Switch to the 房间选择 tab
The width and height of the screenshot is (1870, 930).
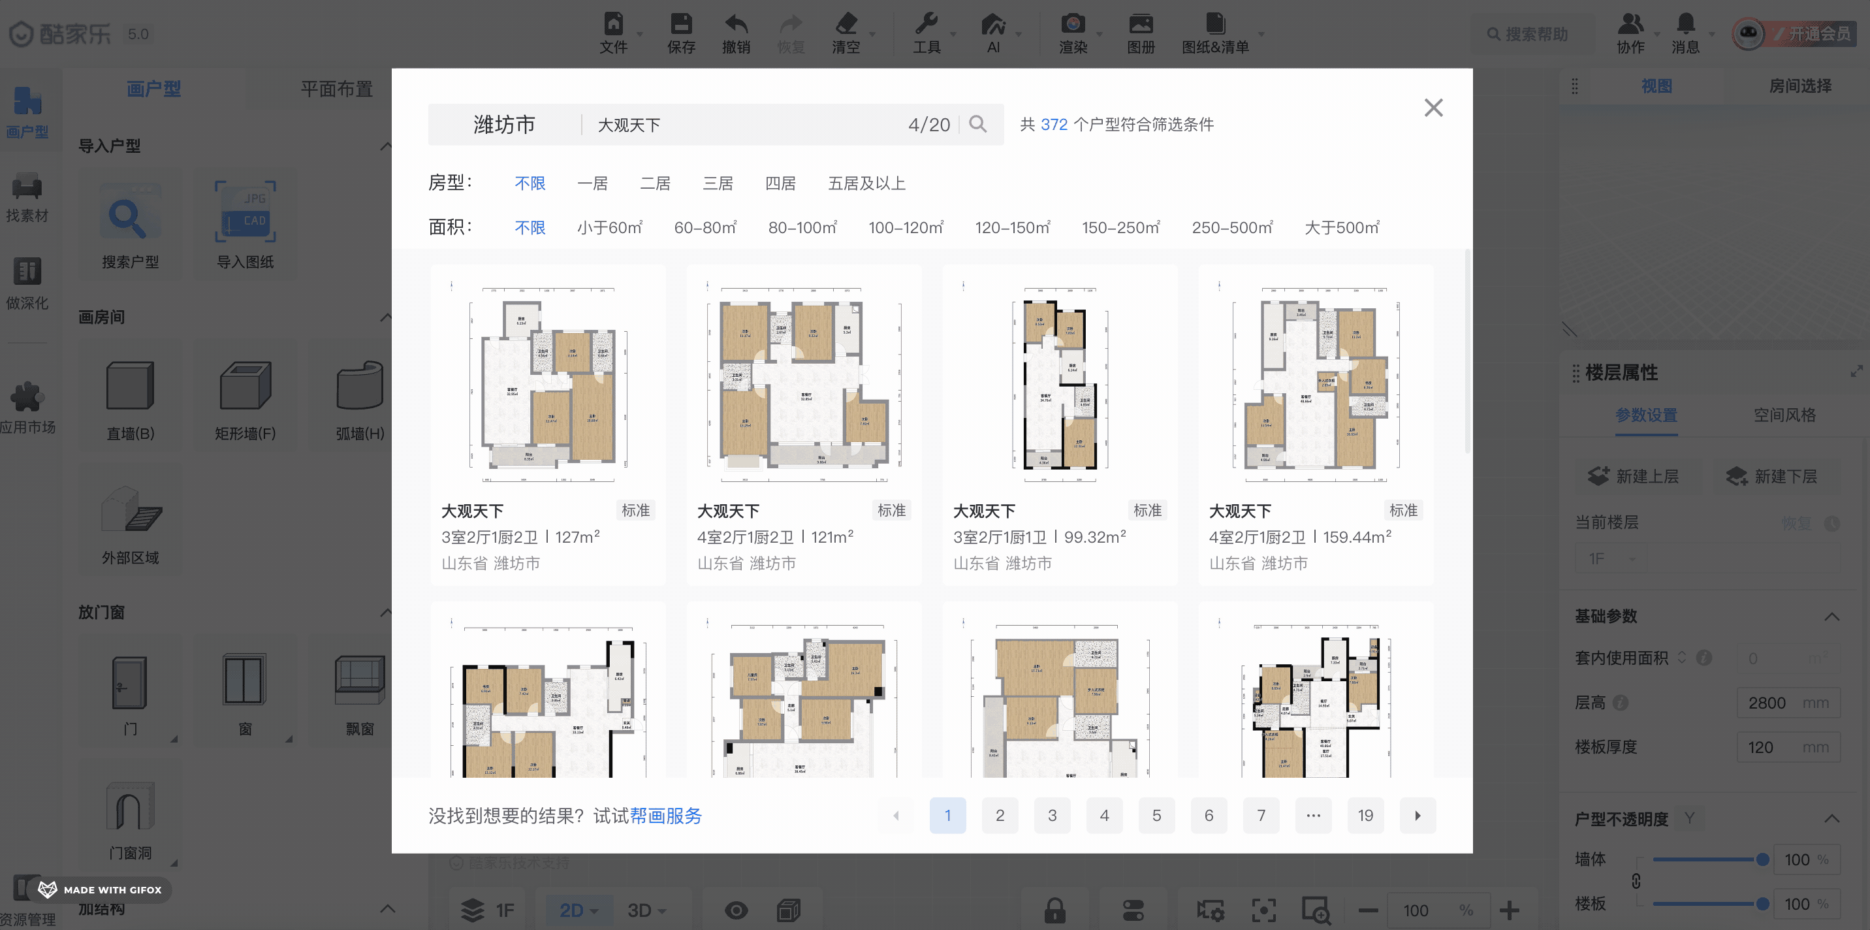click(x=1799, y=86)
